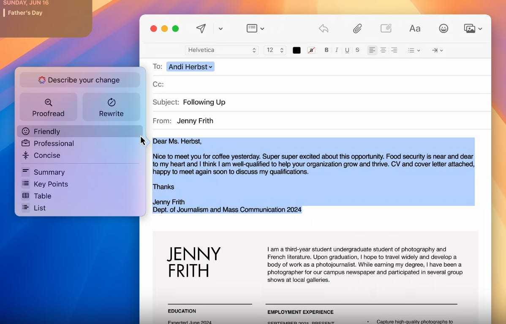The width and height of the screenshot is (506, 324).
Task: Toggle bold formatting
Action: tap(326, 50)
